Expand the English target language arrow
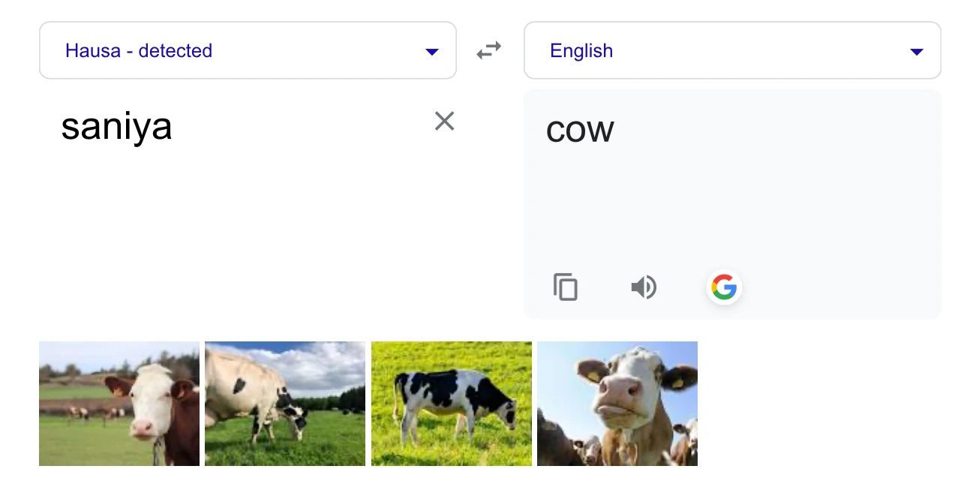Viewport: 979px width, 496px height. pos(916,52)
